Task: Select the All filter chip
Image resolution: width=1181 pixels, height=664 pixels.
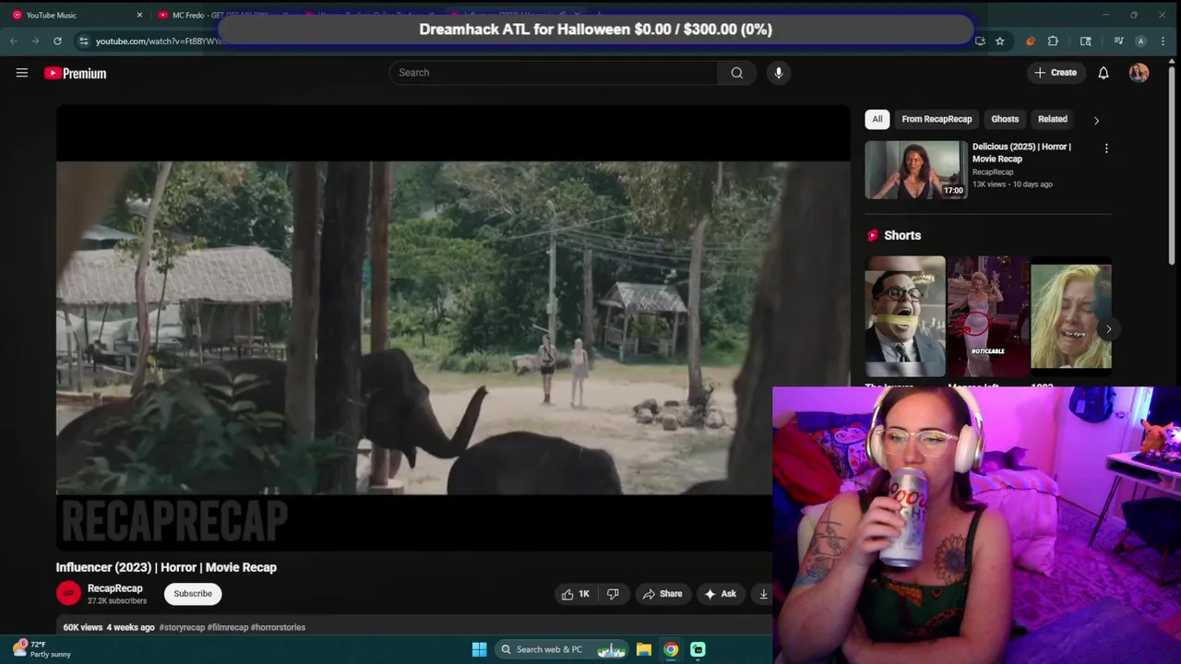Action: click(x=877, y=119)
